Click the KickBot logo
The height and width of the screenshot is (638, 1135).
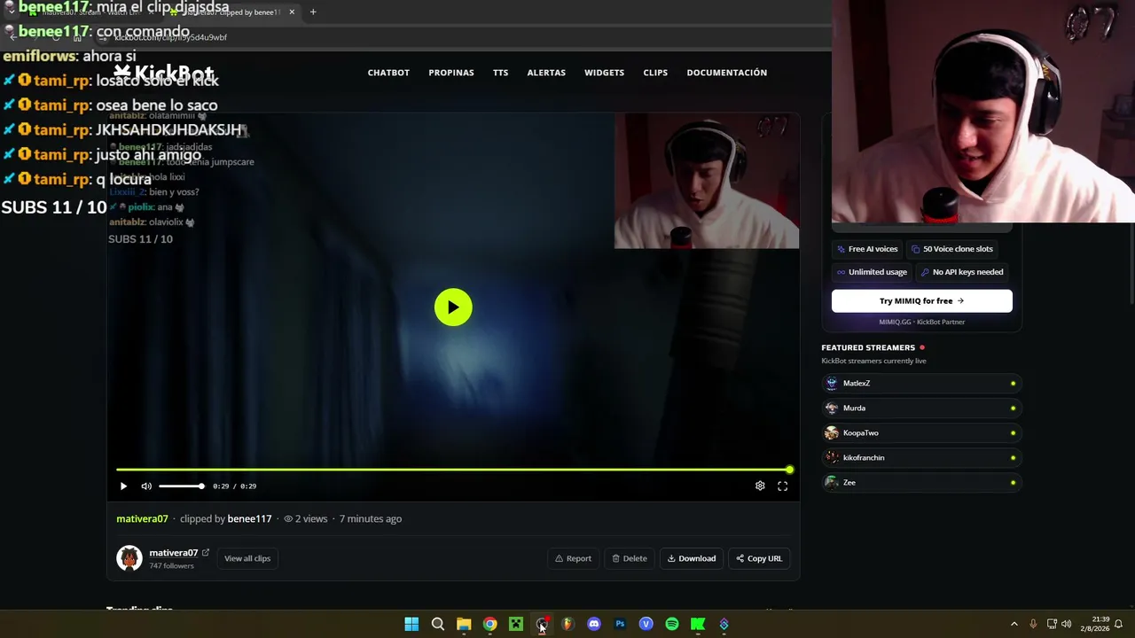click(163, 73)
